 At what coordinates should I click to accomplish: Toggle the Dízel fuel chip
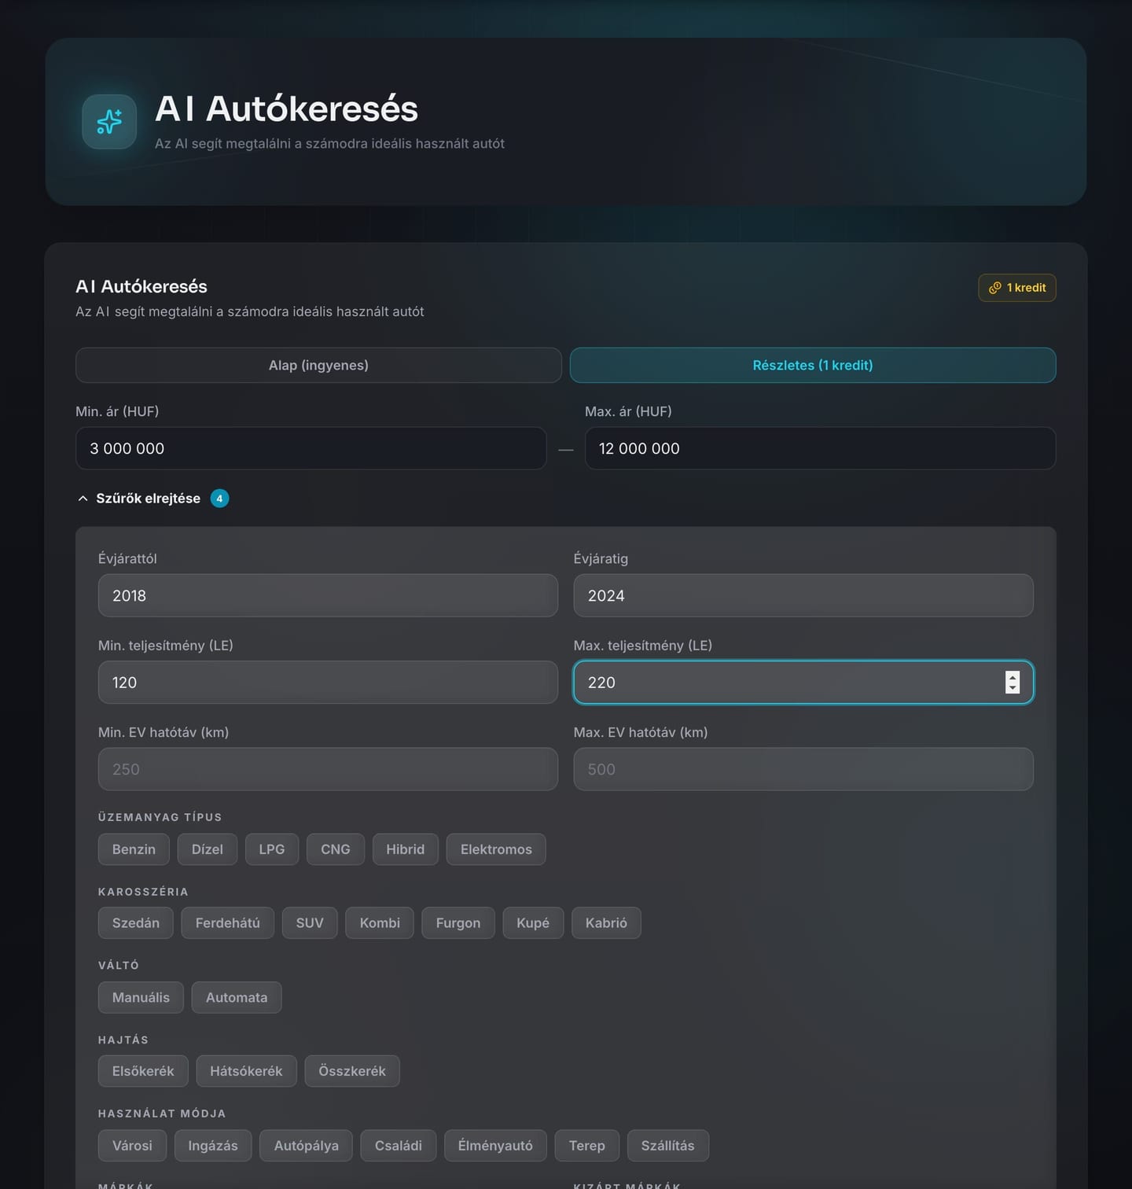pyautogui.click(x=208, y=849)
